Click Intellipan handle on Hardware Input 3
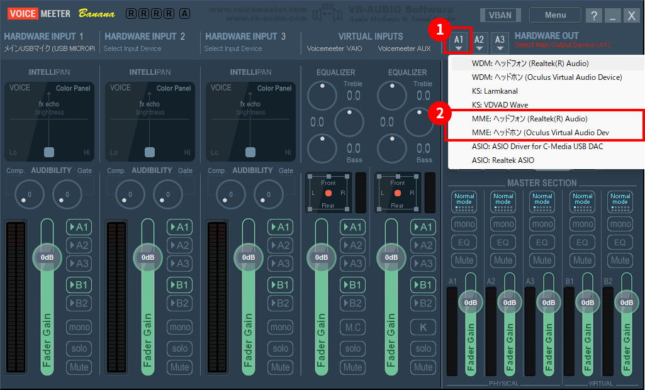The width and height of the screenshot is (645, 390). (x=250, y=152)
